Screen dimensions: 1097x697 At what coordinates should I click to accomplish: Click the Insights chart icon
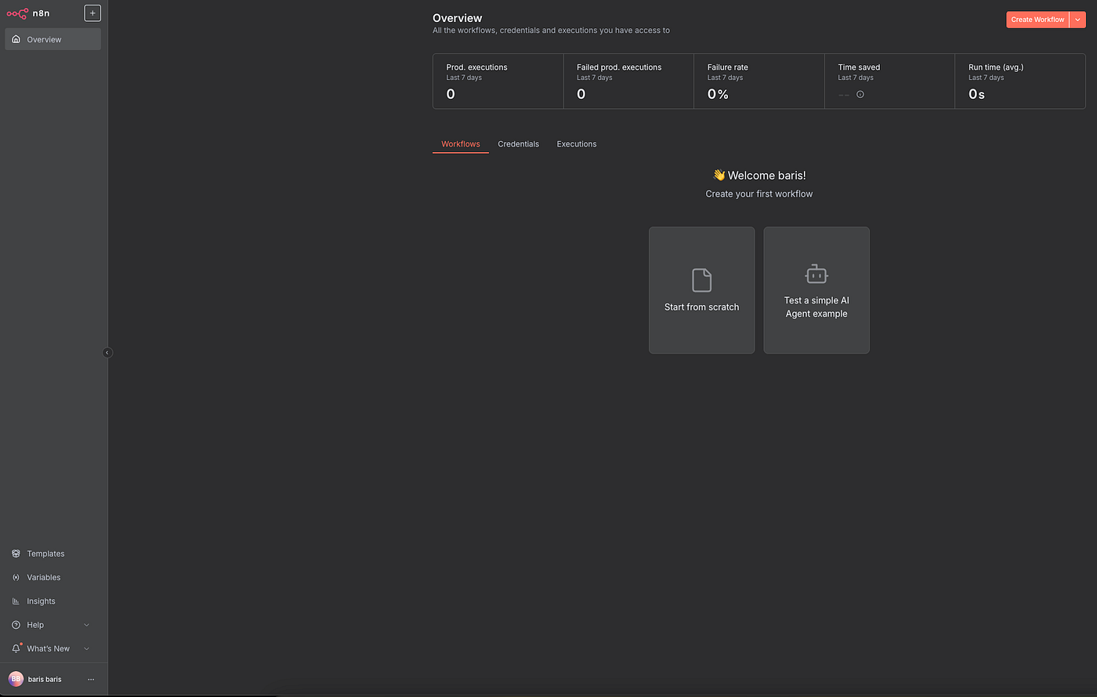click(16, 601)
